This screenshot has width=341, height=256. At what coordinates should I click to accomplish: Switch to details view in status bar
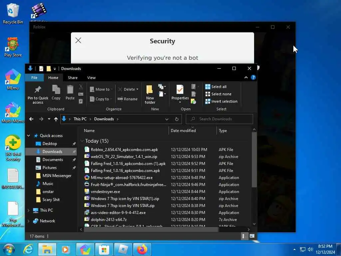pyautogui.click(x=243, y=236)
